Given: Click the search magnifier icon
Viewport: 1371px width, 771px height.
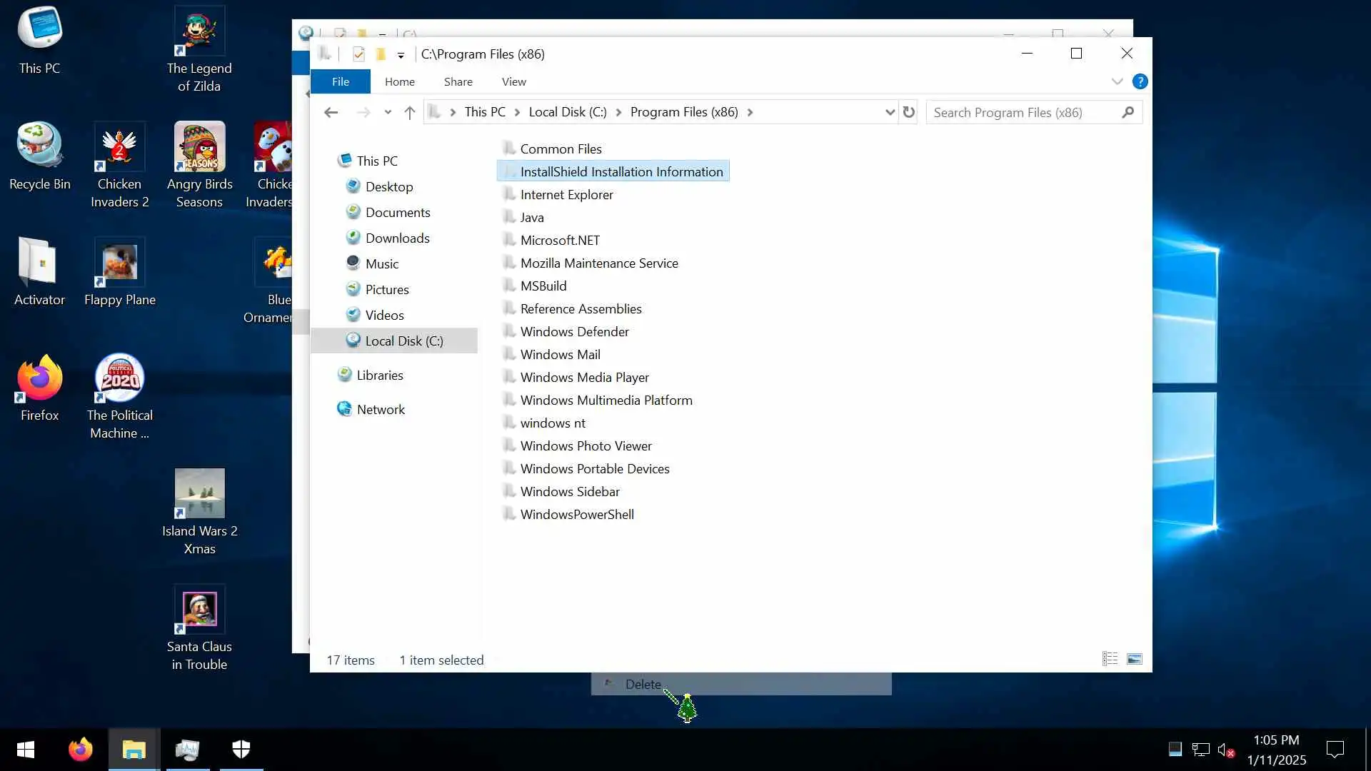Looking at the screenshot, I should coord(1128,112).
